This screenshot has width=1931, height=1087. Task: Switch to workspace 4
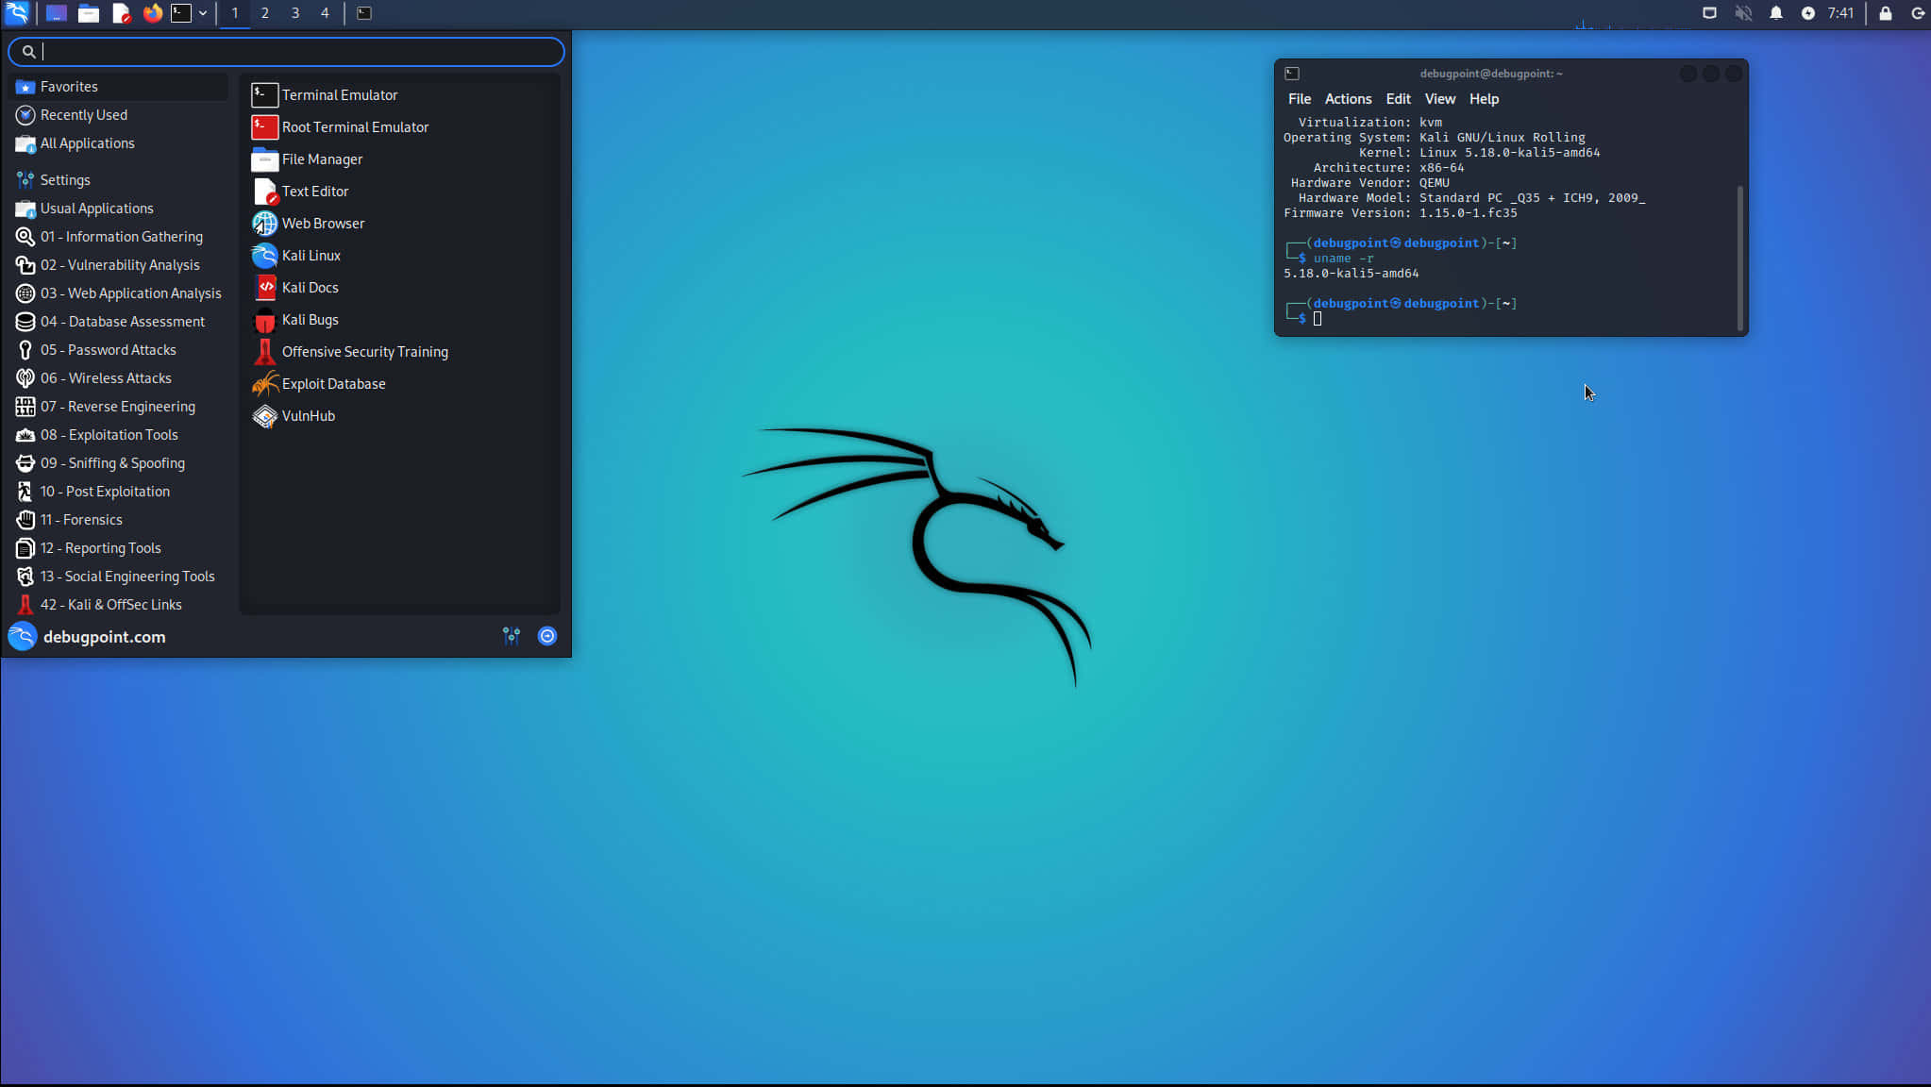pos(326,13)
